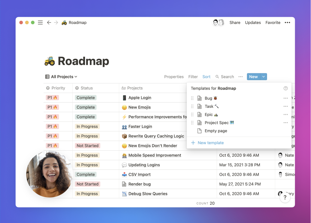Choose Empty page from templates list
The image size is (311, 223).
(x=216, y=131)
